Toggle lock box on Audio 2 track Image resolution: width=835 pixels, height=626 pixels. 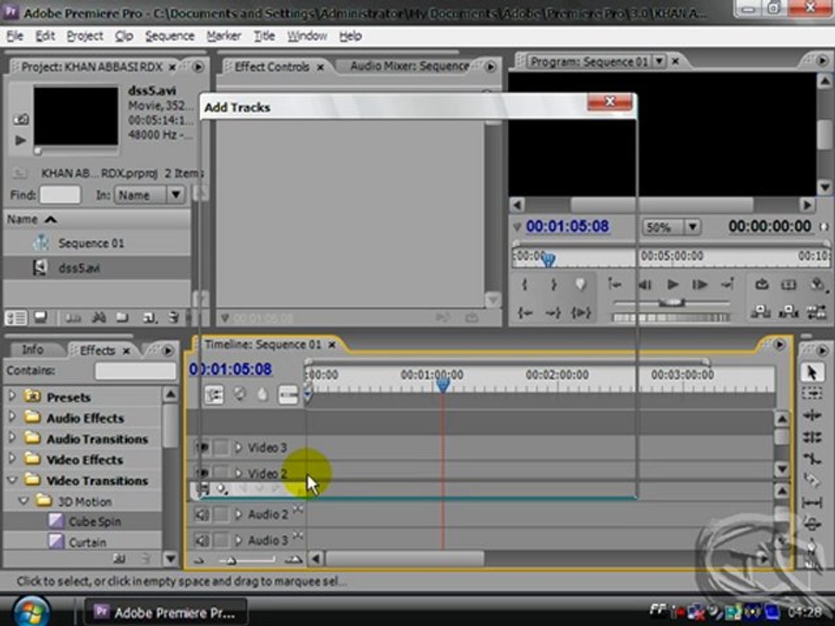221,514
